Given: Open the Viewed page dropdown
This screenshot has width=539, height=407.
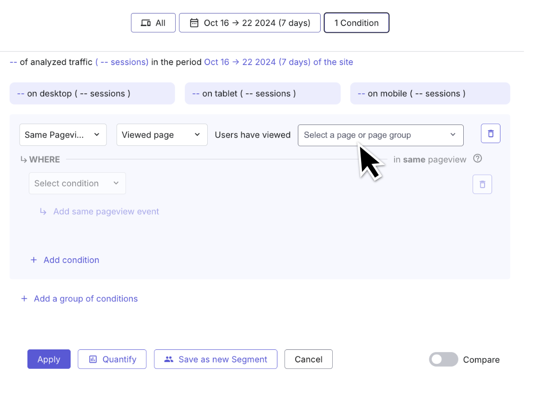Looking at the screenshot, I should click(162, 135).
